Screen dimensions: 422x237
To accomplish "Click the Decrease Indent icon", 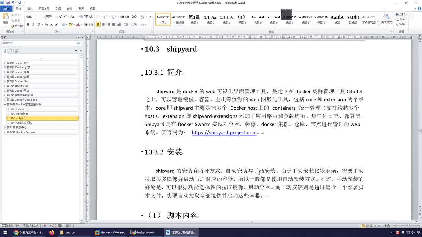I will click(x=122, y=17).
